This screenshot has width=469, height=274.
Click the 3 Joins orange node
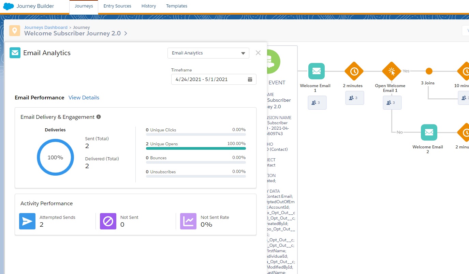(429, 71)
